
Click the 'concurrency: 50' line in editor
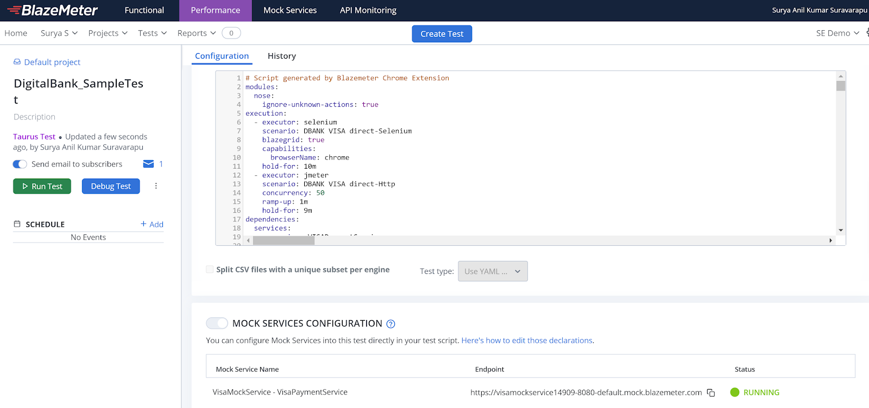pyautogui.click(x=293, y=193)
